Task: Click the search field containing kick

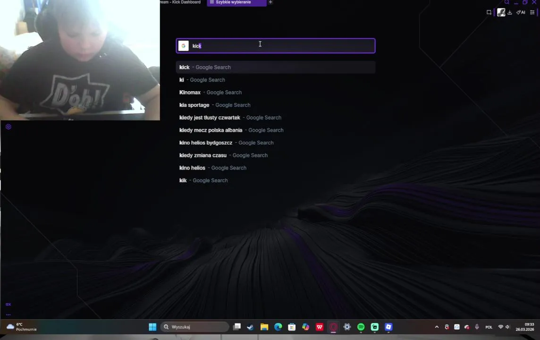Action: coord(276,46)
